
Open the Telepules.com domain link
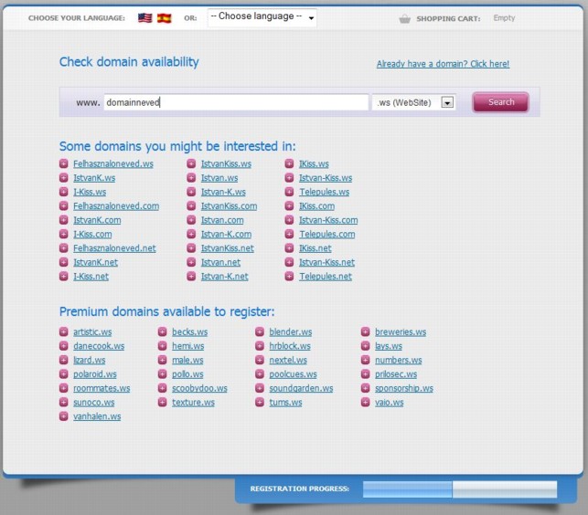(x=327, y=234)
